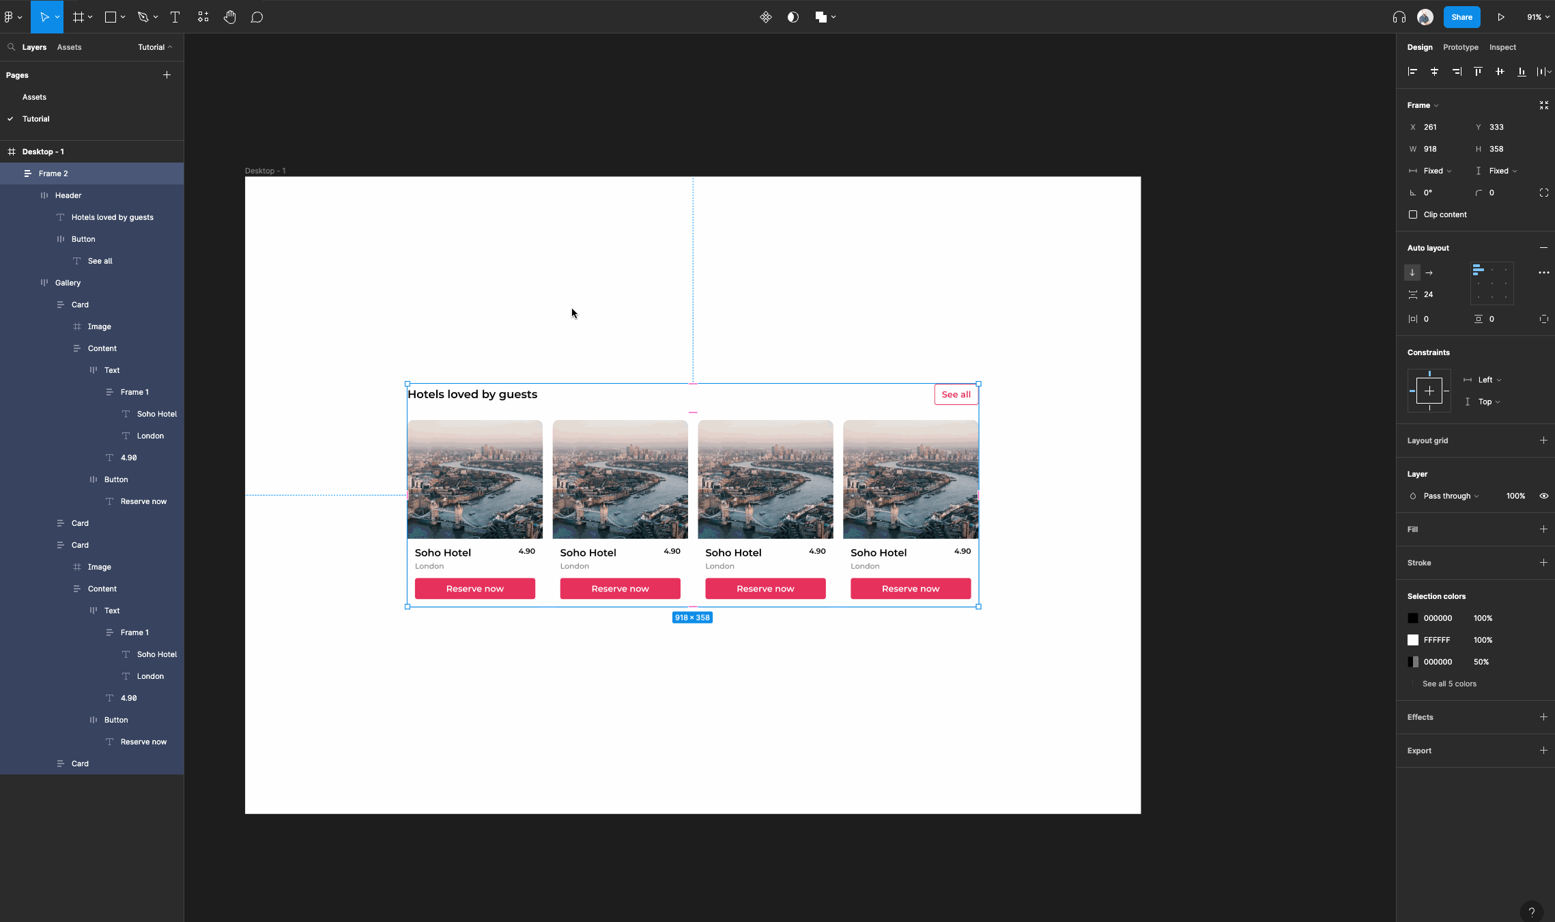Image resolution: width=1555 pixels, height=922 pixels.
Task: Click Align right icon
Action: click(1457, 72)
